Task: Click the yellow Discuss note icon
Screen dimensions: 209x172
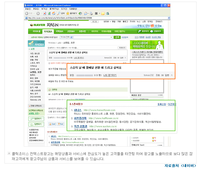Action: [103, 14]
